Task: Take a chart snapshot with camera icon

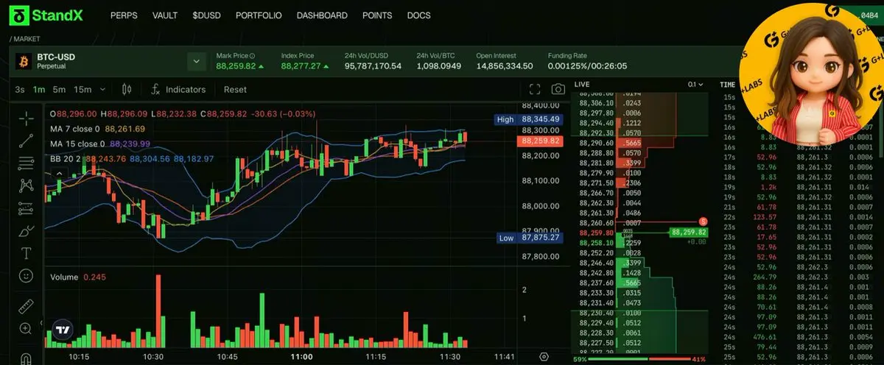Action: pos(558,89)
